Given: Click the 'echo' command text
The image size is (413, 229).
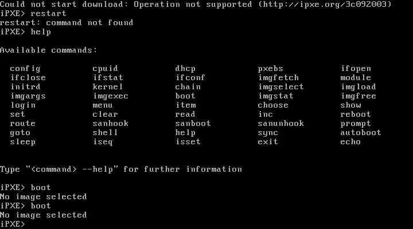Looking at the screenshot, I should pos(350,142).
